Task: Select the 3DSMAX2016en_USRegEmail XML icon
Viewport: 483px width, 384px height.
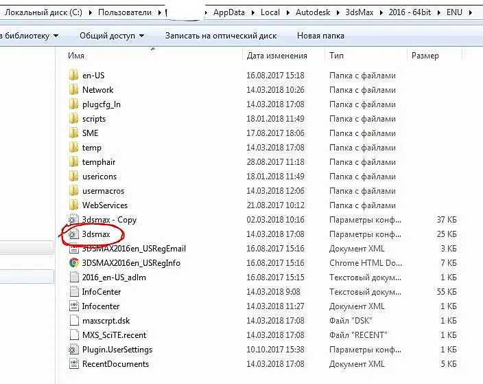Action: click(74, 248)
